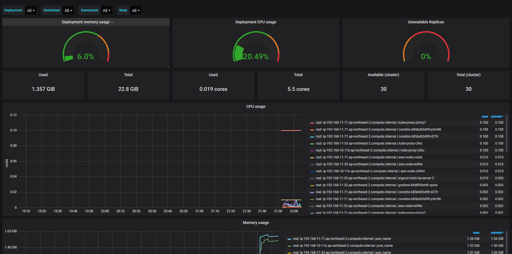Toggle the rqst kube-proxy-cflvc legend series
Screen dimensions: 512x254
click(369, 143)
